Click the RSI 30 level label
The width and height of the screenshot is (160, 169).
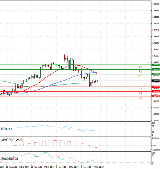tap(153, 132)
